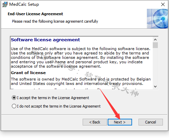Image resolution: width=169 pixels, height=138 pixels.
Task: Select the accept terms radio button
Action: pyautogui.click(x=14, y=98)
